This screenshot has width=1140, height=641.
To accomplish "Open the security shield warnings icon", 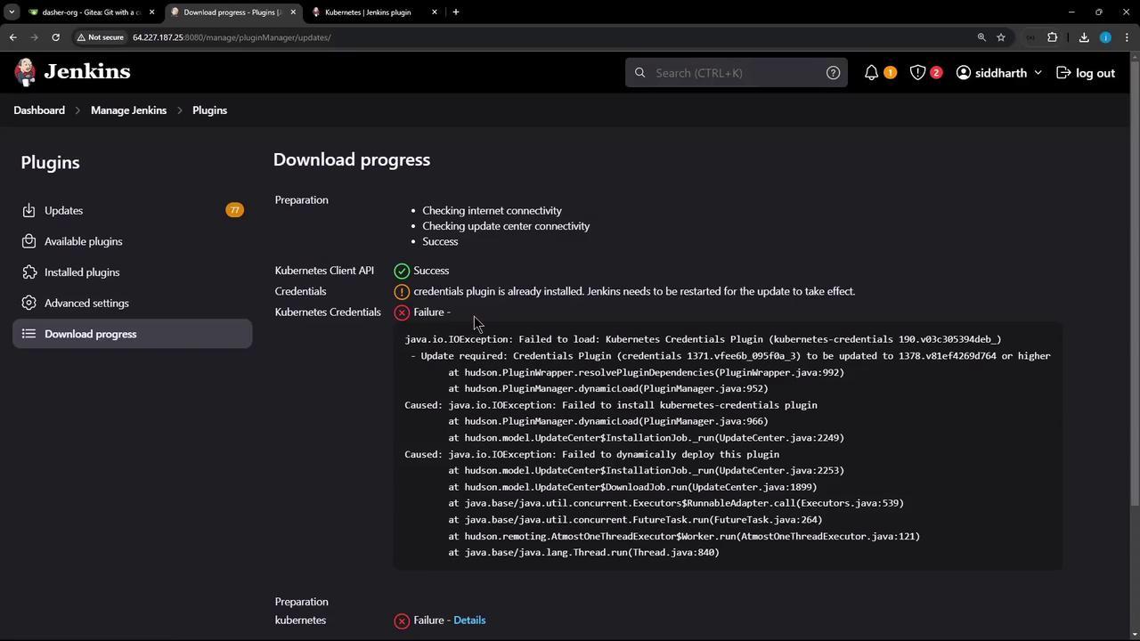I will [x=917, y=73].
